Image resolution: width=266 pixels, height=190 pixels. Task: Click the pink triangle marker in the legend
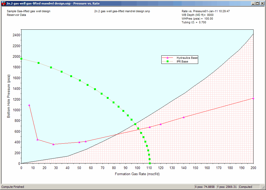[167, 58]
